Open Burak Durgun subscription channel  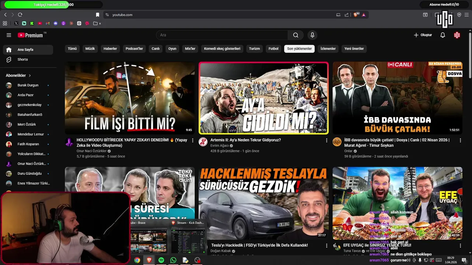pos(28,85)
